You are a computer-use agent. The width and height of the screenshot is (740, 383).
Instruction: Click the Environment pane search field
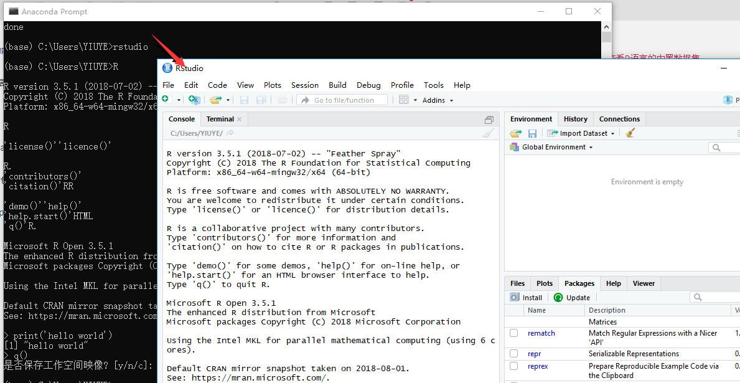coord(724,148)
